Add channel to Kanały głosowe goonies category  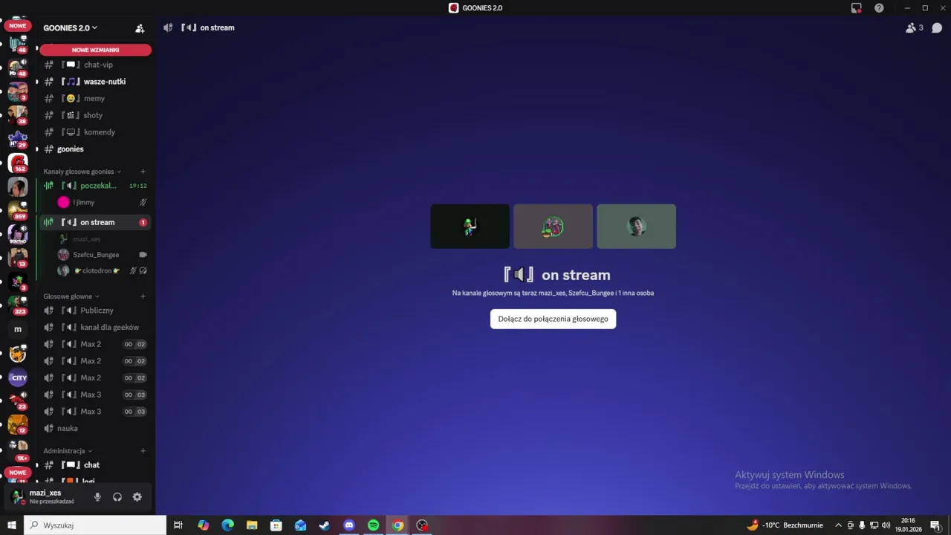143,172
